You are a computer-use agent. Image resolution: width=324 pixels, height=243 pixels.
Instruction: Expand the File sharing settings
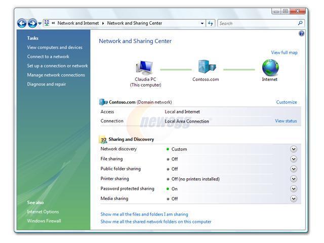coord(294,159)
